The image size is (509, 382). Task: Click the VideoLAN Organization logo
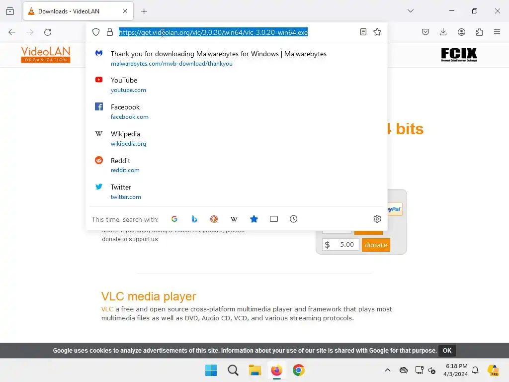(x=46, y=55)
